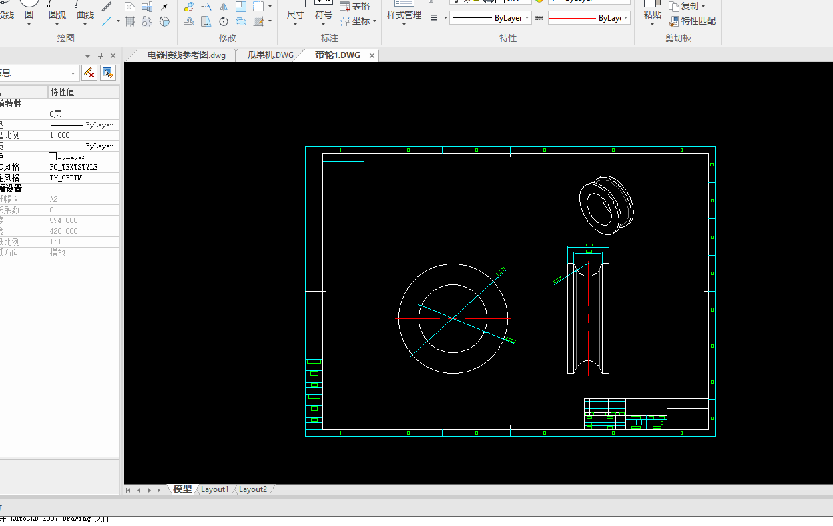
Task: Open the 电器接线参考图.dwg tab
Action: coord(186,55)
